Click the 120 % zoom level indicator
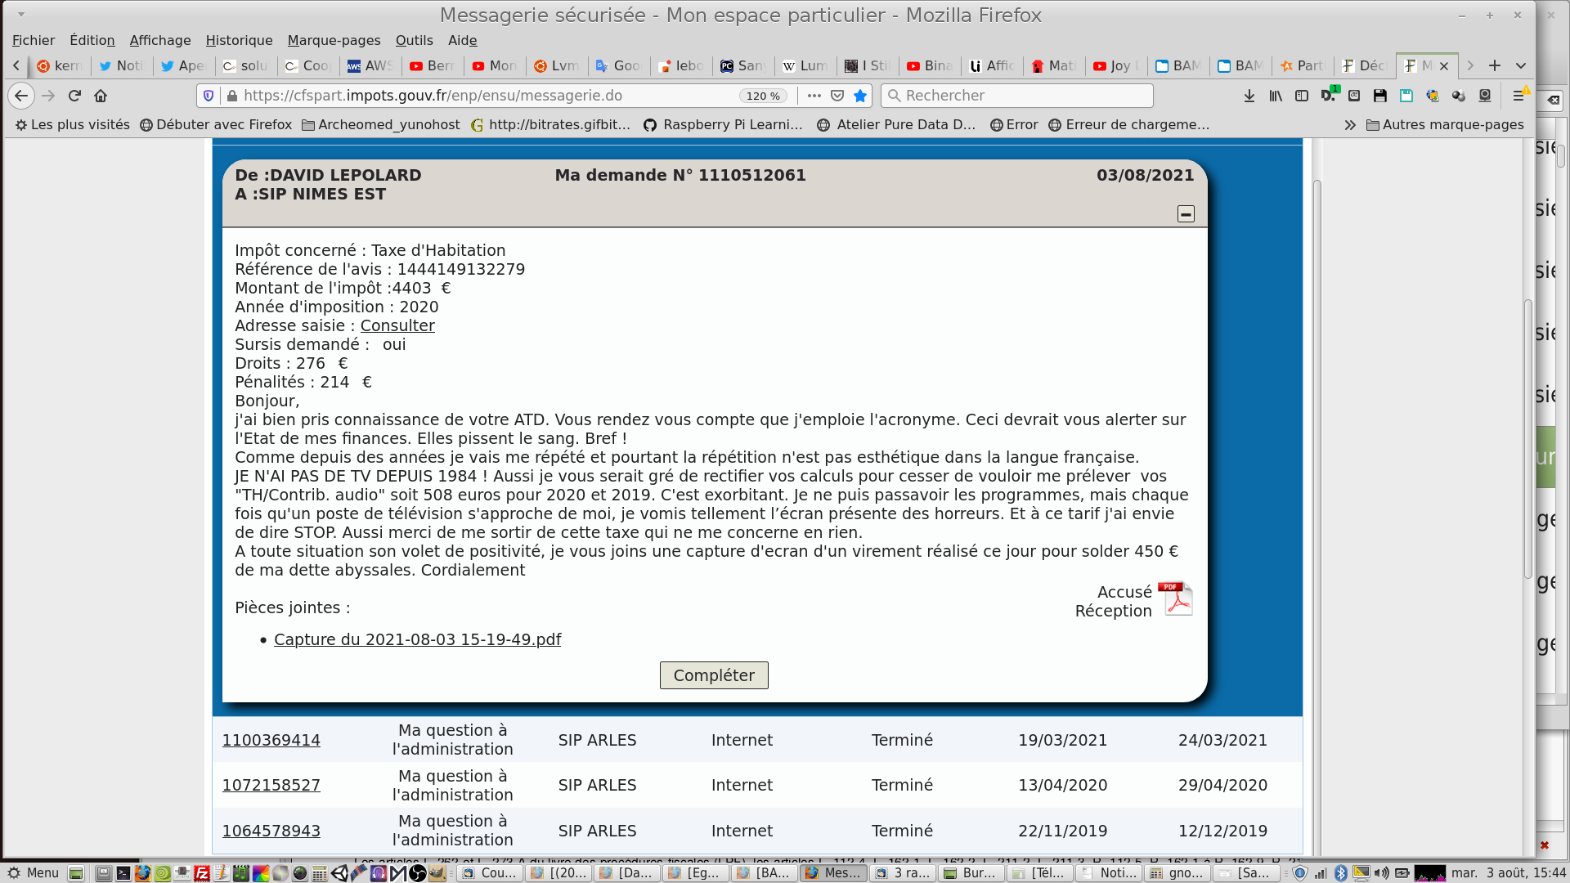This screenshot has width=1570, height=883. [x=762, y=96]
